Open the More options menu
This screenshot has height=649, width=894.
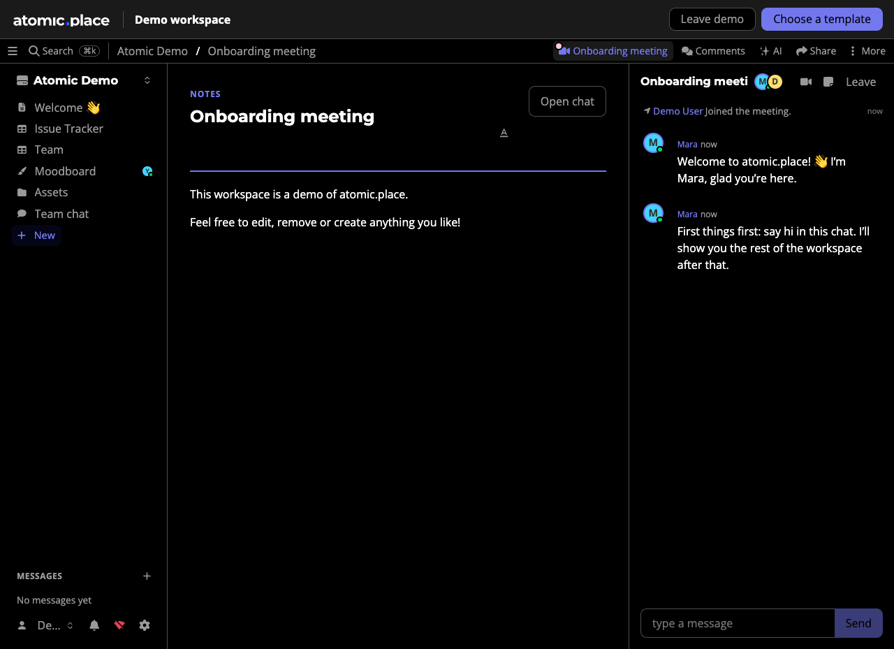(x=867, y=51)
